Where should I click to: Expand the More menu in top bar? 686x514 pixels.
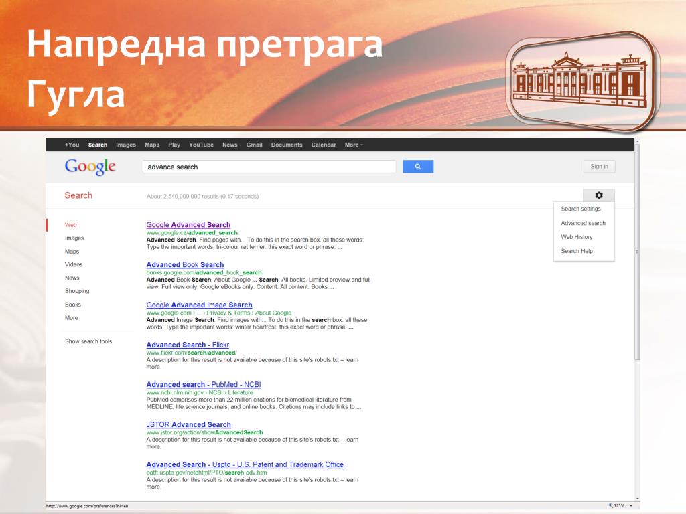pos(354,145)
